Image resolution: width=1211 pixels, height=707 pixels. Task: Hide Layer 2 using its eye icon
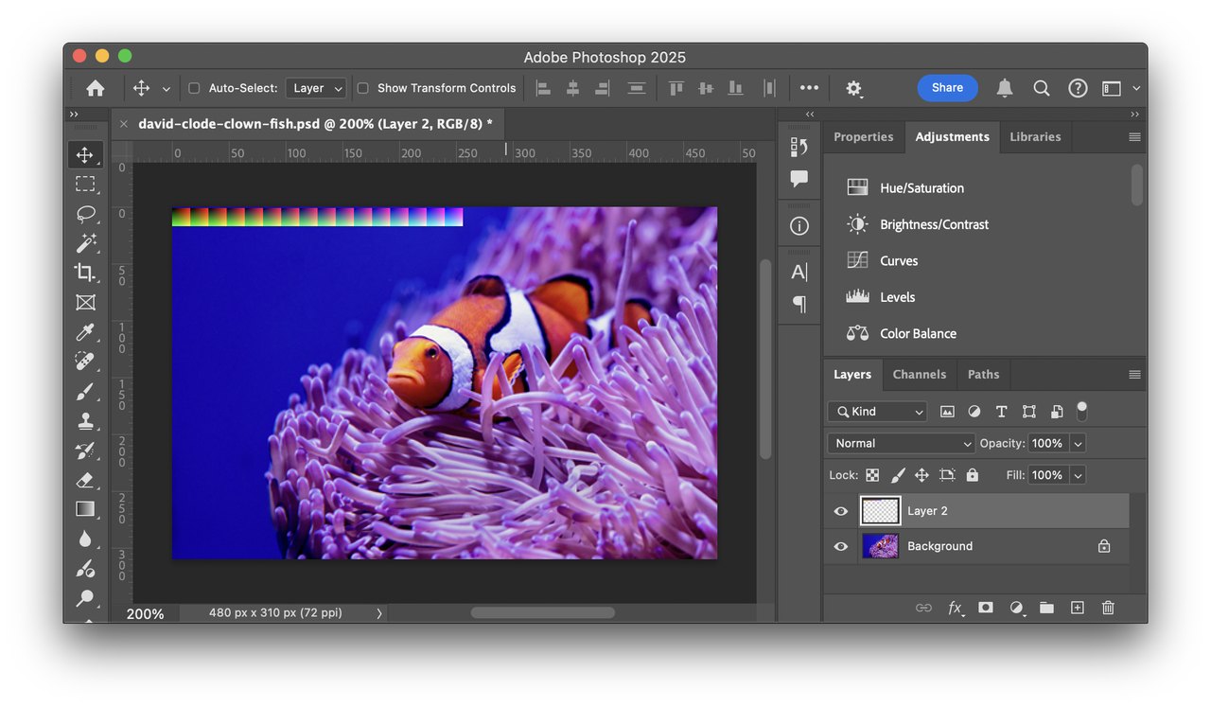[x=841, y=511]
